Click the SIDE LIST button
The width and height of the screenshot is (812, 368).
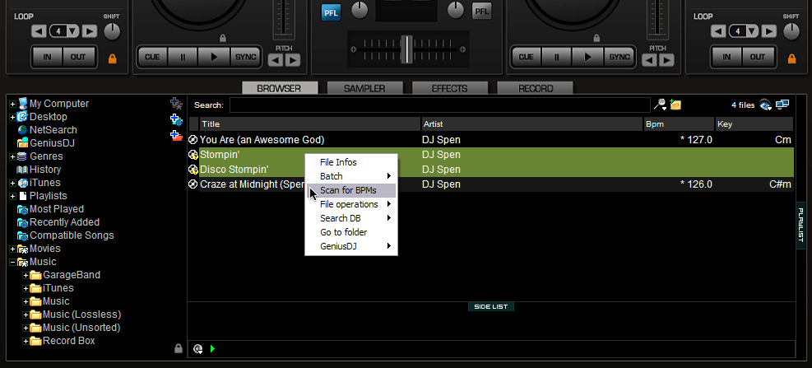(x=491, y=307)
